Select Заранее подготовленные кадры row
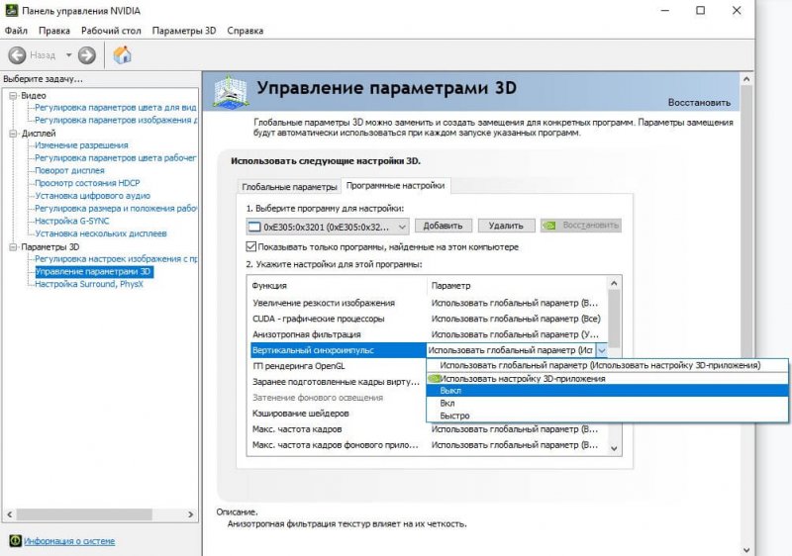The width and height of the screenshot is (792, 556). 338,382
